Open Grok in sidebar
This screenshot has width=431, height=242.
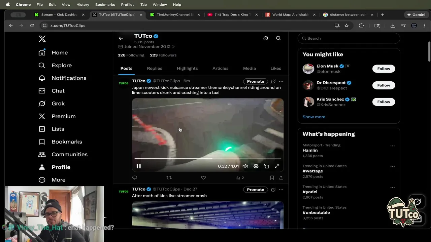[x=52, y=104]
